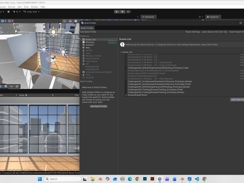Uncheck the Scenes/Irsyad Room scene
Viewport: 244px width, 183px height.
coord(126,95)
